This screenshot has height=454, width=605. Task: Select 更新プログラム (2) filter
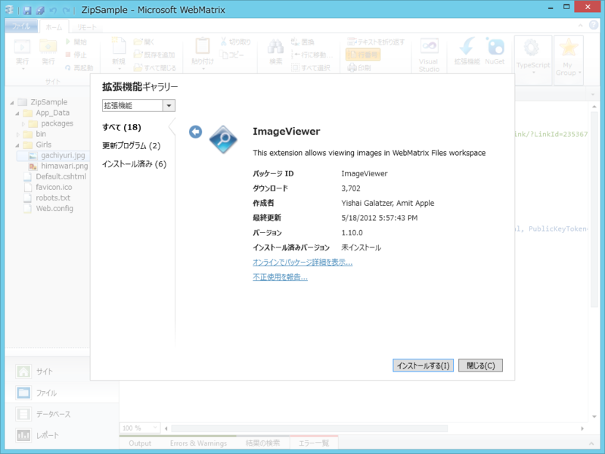131,145
